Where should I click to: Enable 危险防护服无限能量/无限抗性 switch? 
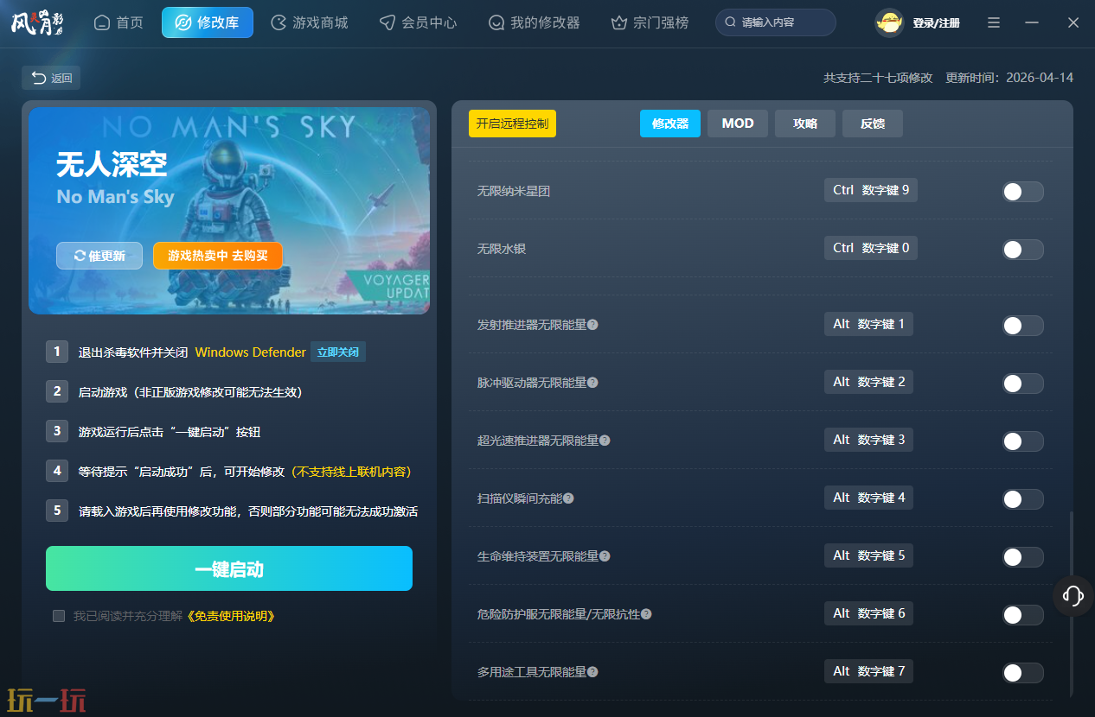pyautogui.click(x=1022, y=615)
